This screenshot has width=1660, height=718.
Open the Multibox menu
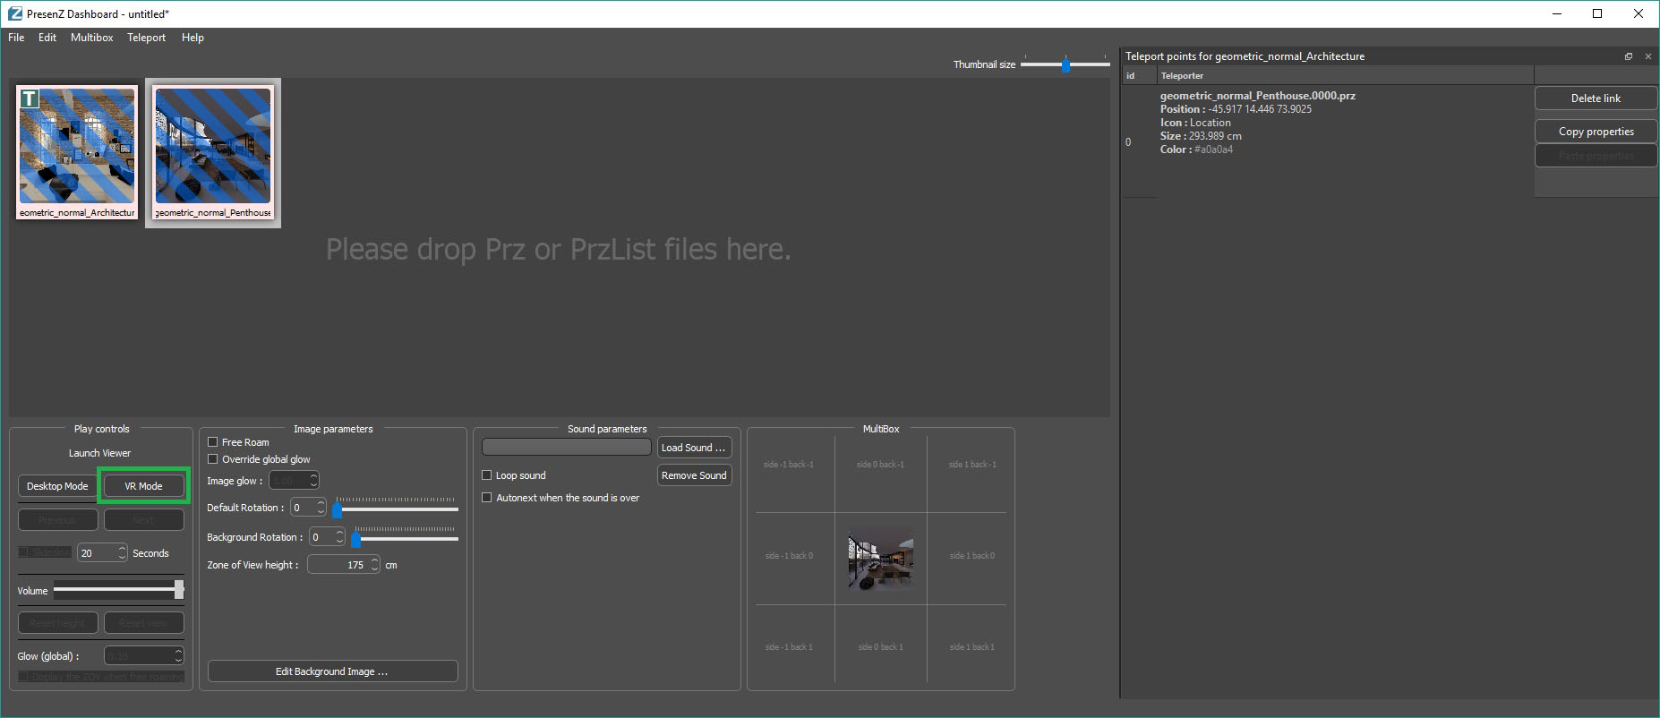[x=92, y=38]
